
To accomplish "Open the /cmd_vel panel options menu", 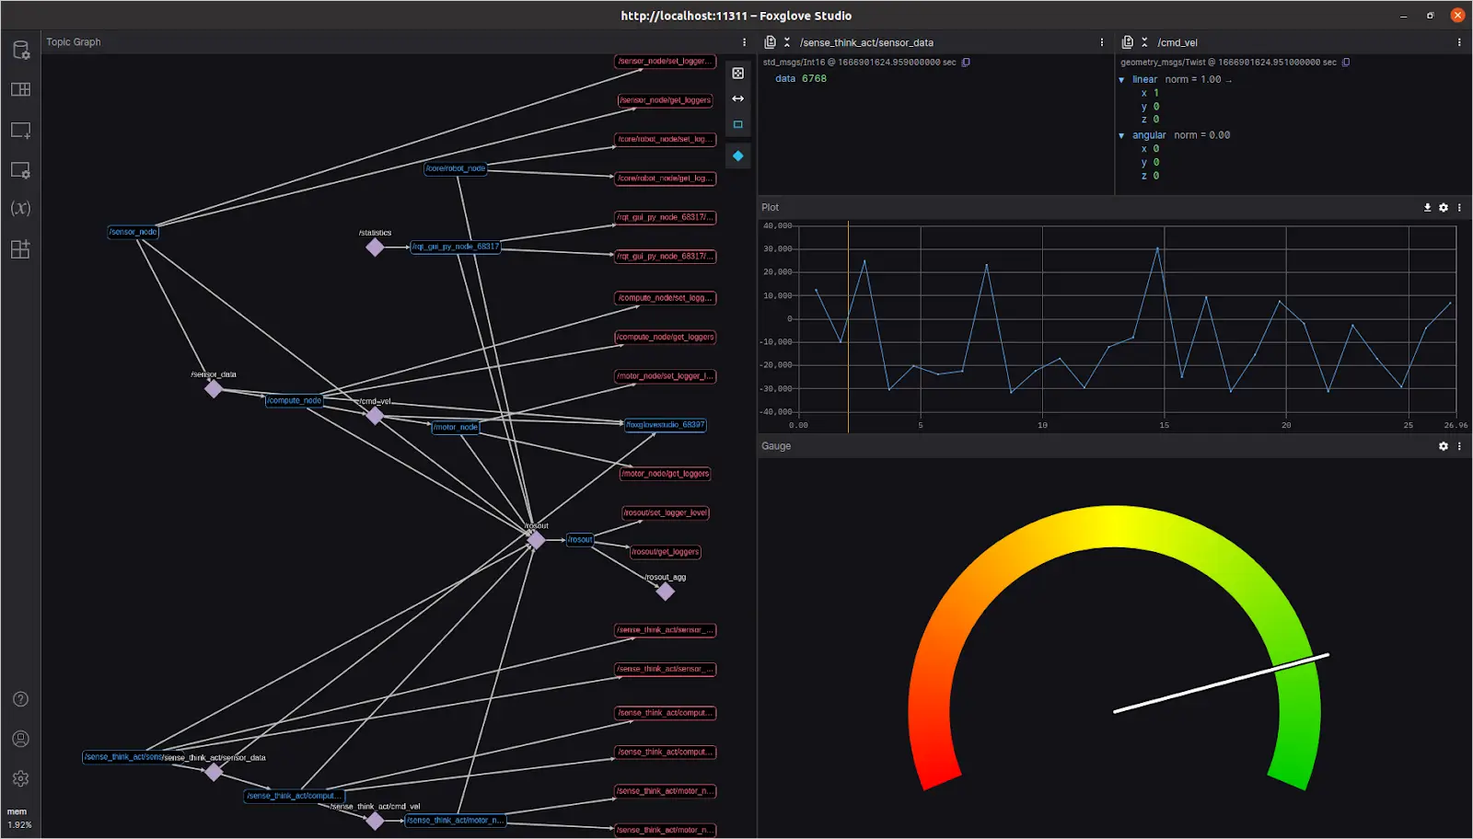I will (x=1459, y=42).
